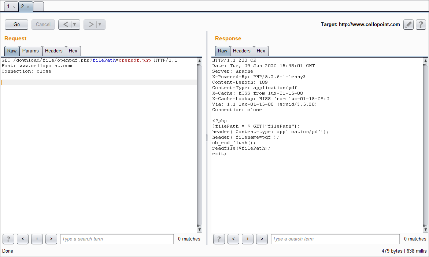Click response pane scroll down arrow

click(425, 230)
